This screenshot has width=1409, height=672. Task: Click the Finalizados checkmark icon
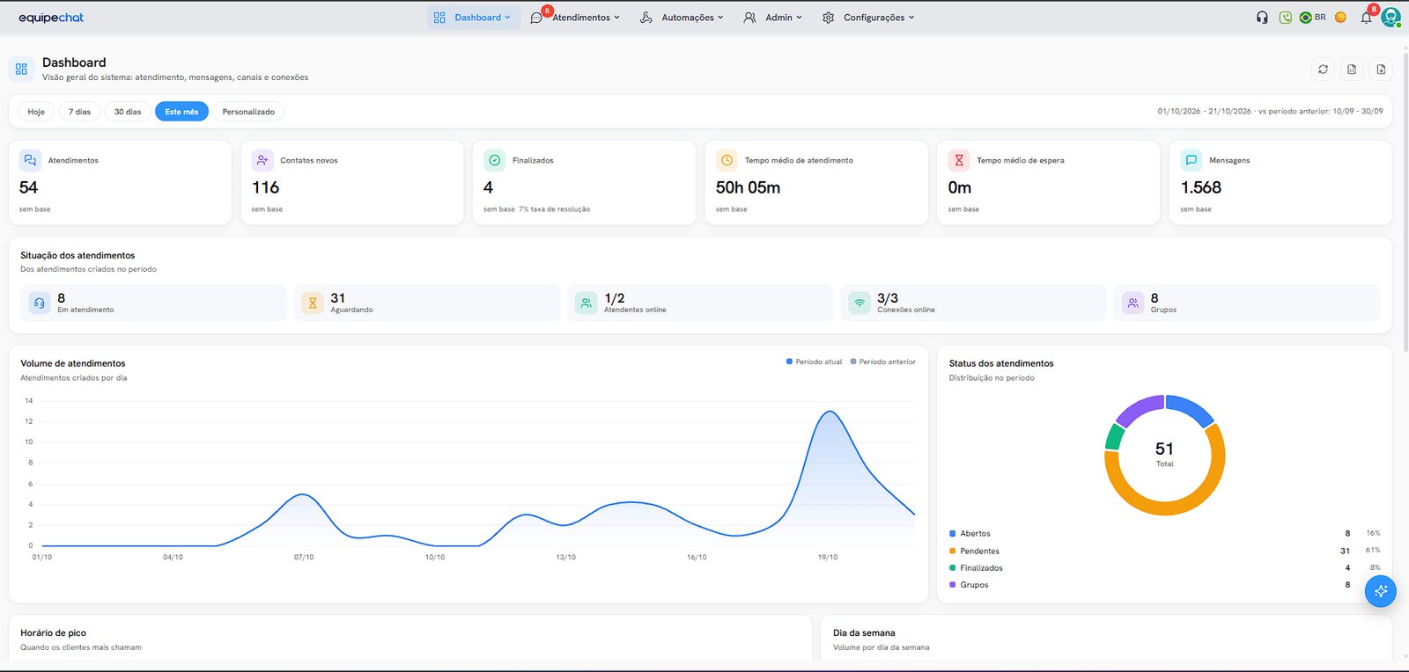[495, 160]
